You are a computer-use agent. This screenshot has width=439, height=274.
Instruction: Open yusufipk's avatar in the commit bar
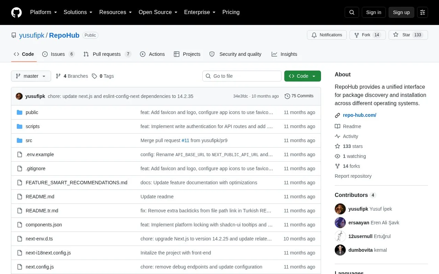point(19,96)
